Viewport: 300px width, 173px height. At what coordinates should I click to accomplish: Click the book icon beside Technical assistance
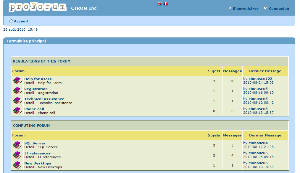tap(17, 101)
